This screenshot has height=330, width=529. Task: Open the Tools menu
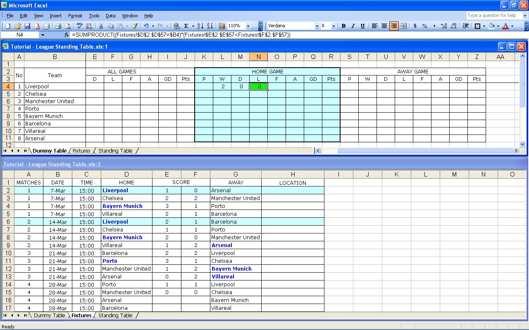point(94,16)
